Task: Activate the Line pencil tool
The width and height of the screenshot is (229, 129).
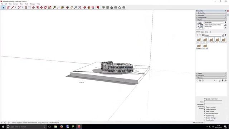Action: click(x=13, y=7)
